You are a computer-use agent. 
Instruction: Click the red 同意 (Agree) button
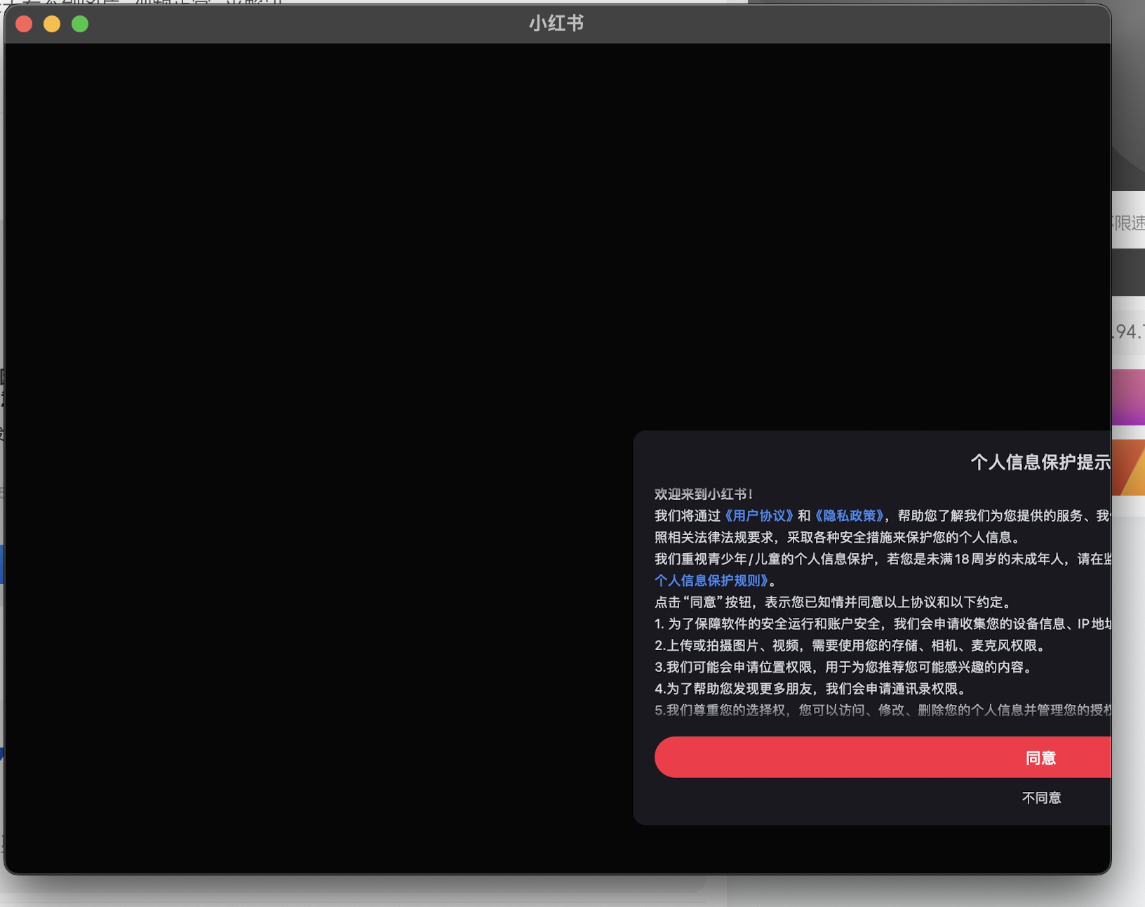pos(883,757)
